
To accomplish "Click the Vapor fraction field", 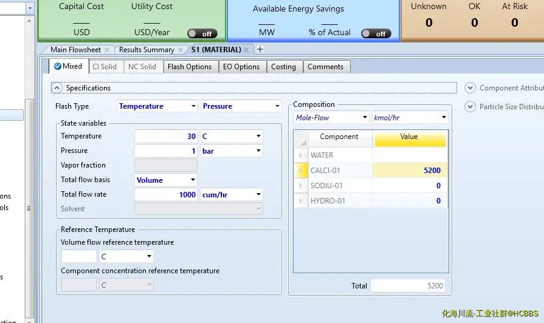I will (x=166, y=165).
